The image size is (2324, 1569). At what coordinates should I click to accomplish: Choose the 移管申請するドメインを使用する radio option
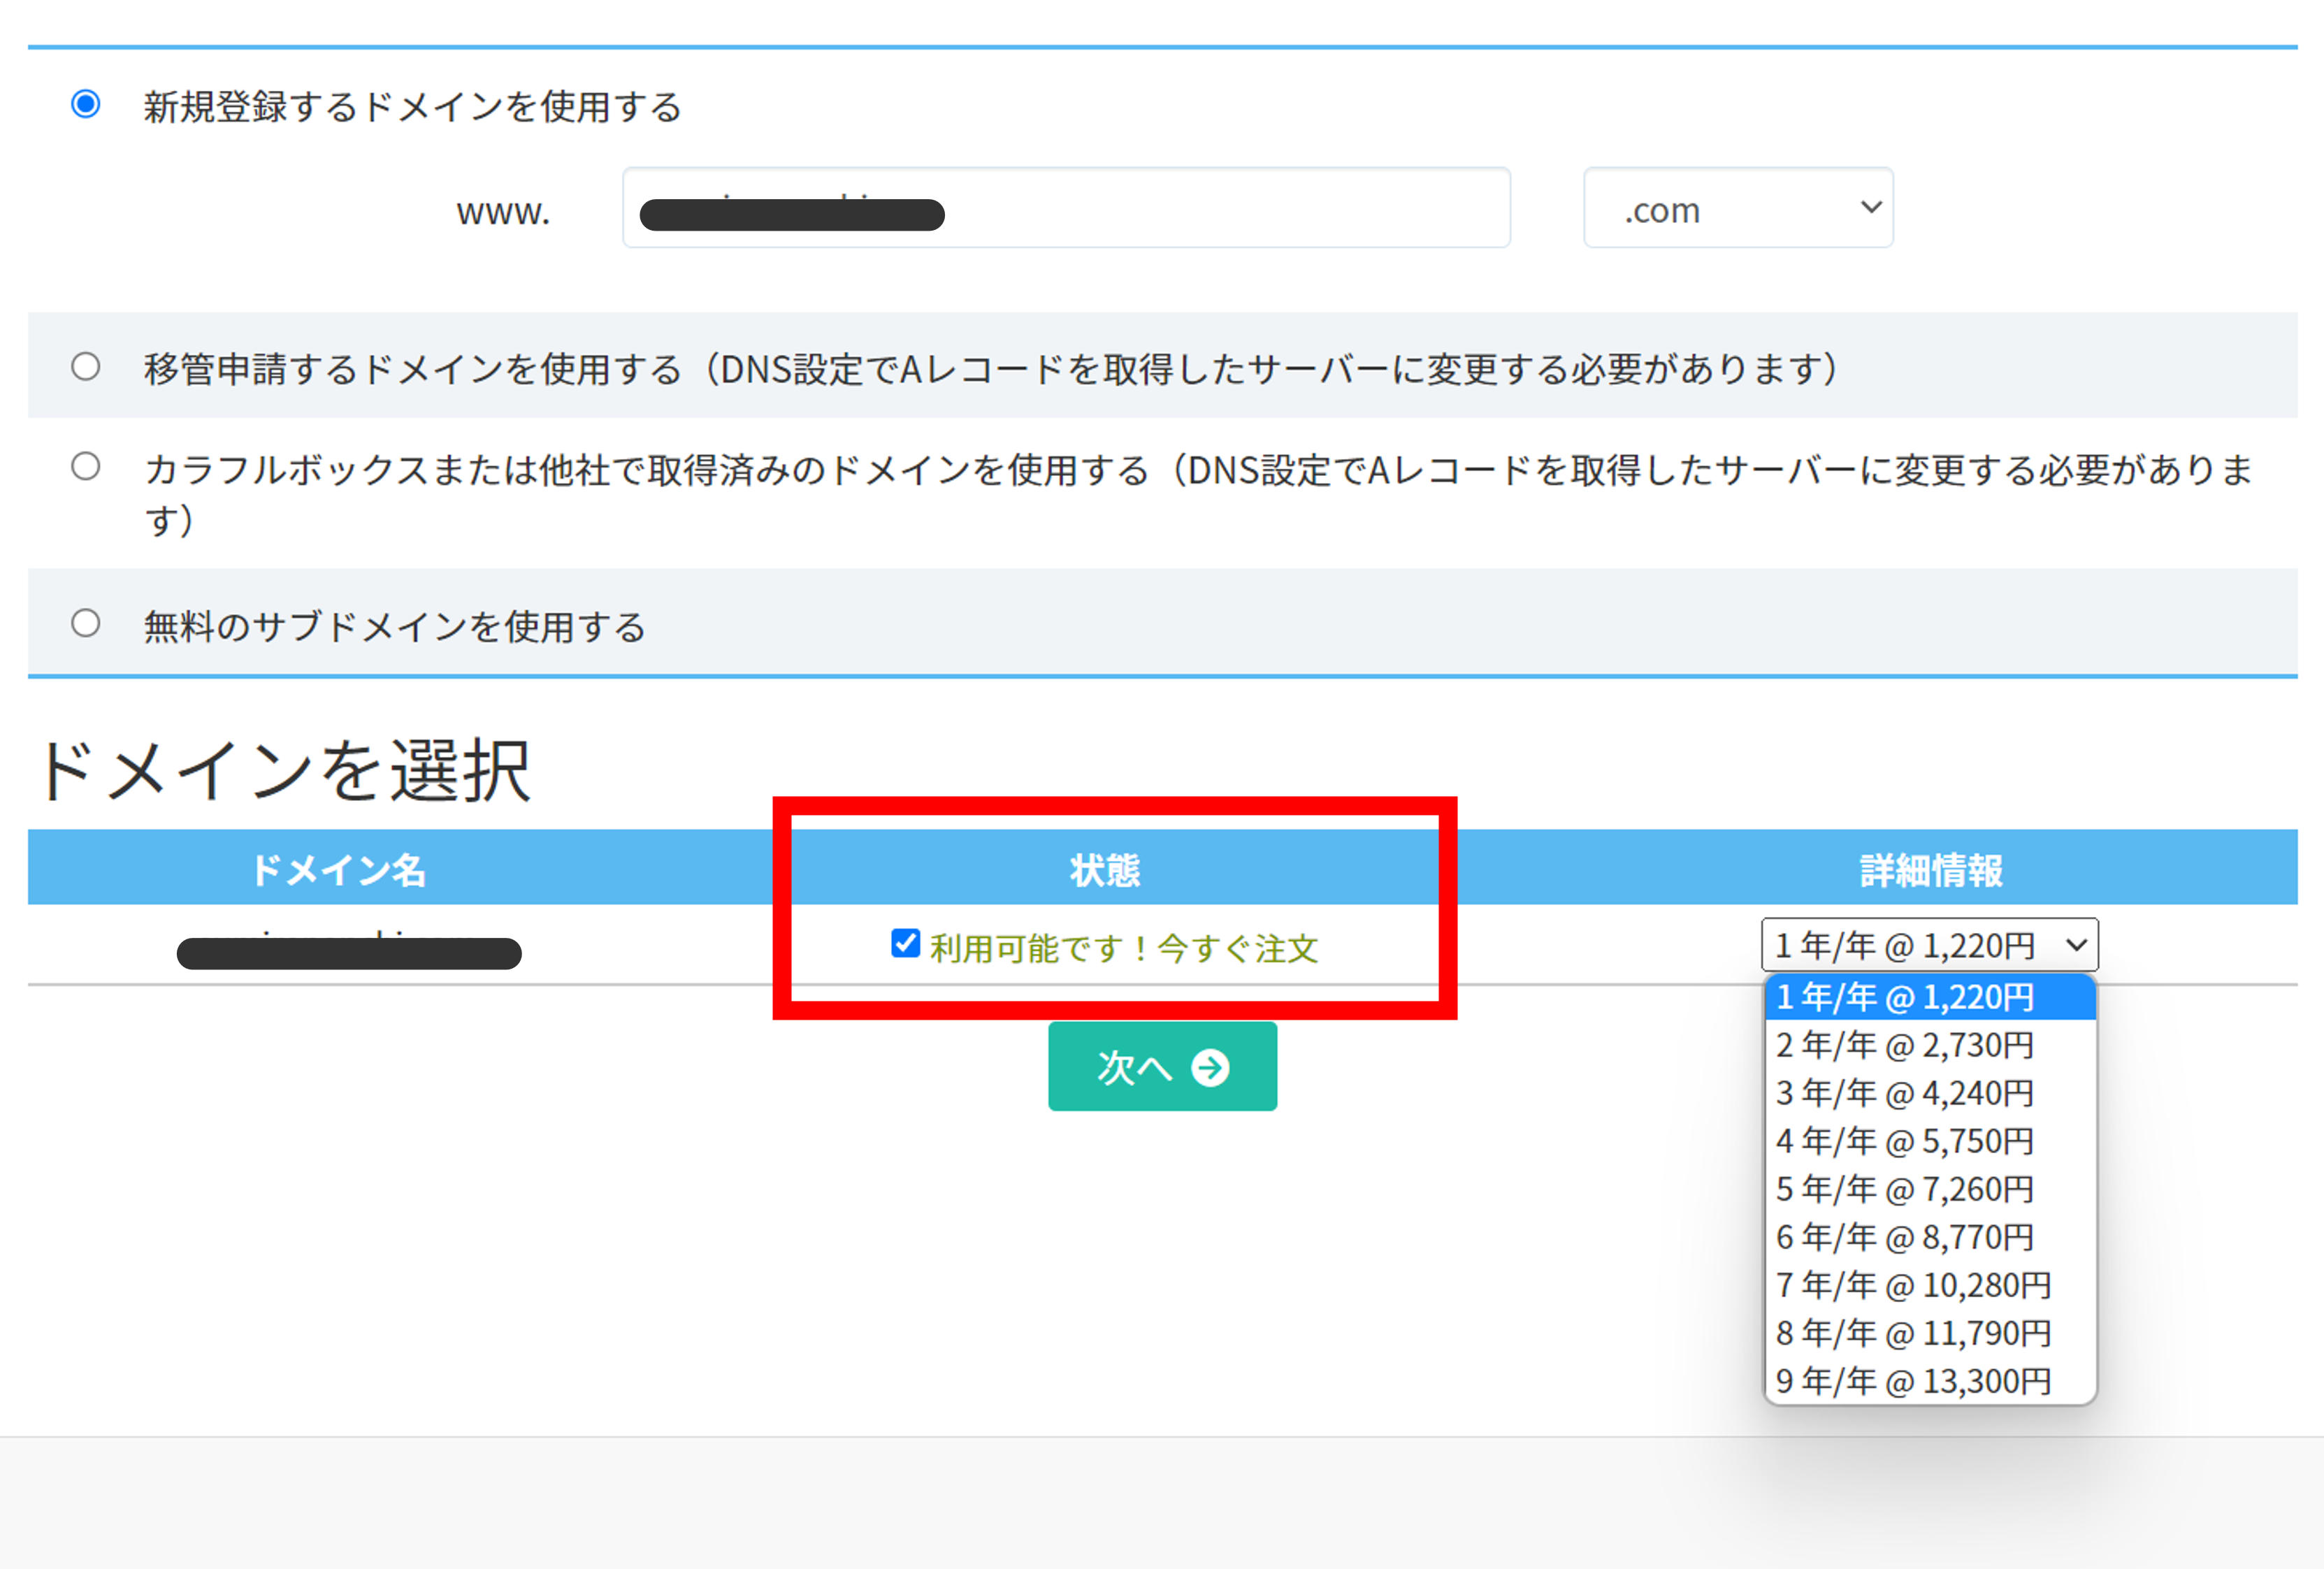(86, 366)
